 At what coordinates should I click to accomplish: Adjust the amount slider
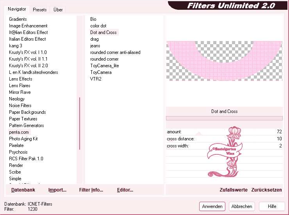[x=199, y=133]
